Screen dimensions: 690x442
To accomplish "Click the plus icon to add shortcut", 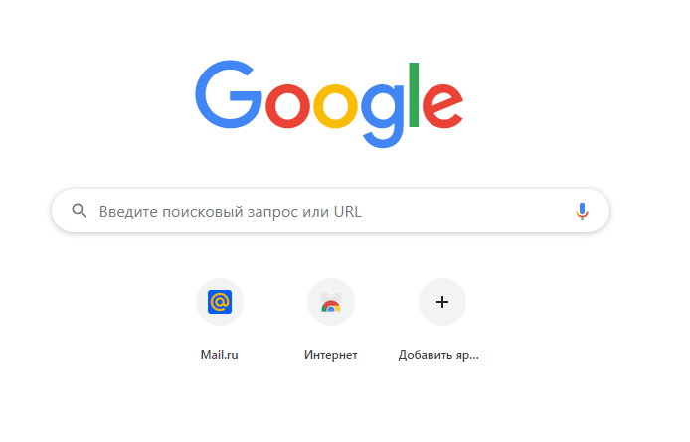I will (441, 302).
